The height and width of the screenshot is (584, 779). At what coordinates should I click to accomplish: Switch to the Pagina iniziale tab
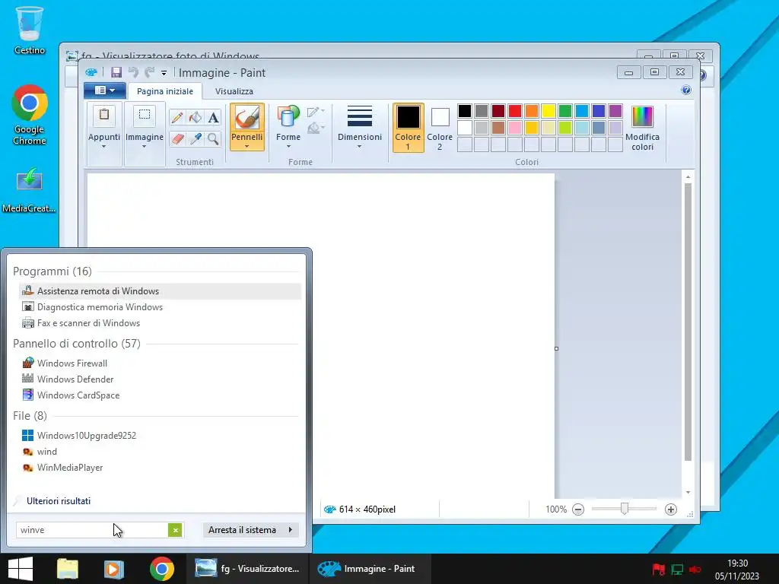point(165,91)
